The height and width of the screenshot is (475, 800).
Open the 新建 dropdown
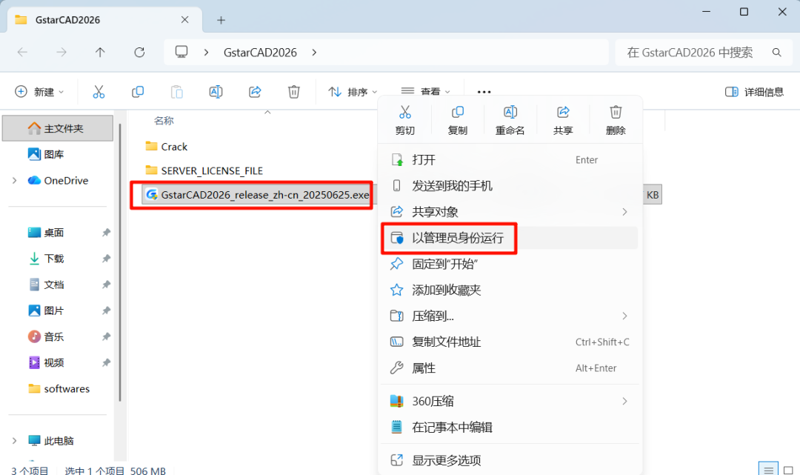(x=39, y=92)
